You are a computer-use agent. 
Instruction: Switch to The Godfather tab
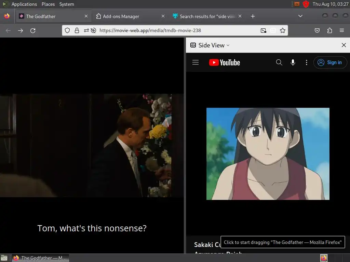point(54,16)
